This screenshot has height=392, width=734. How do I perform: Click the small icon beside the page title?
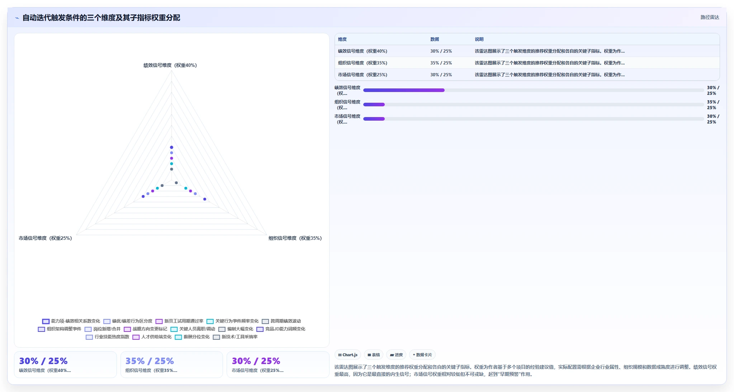(x=17, y=18)
